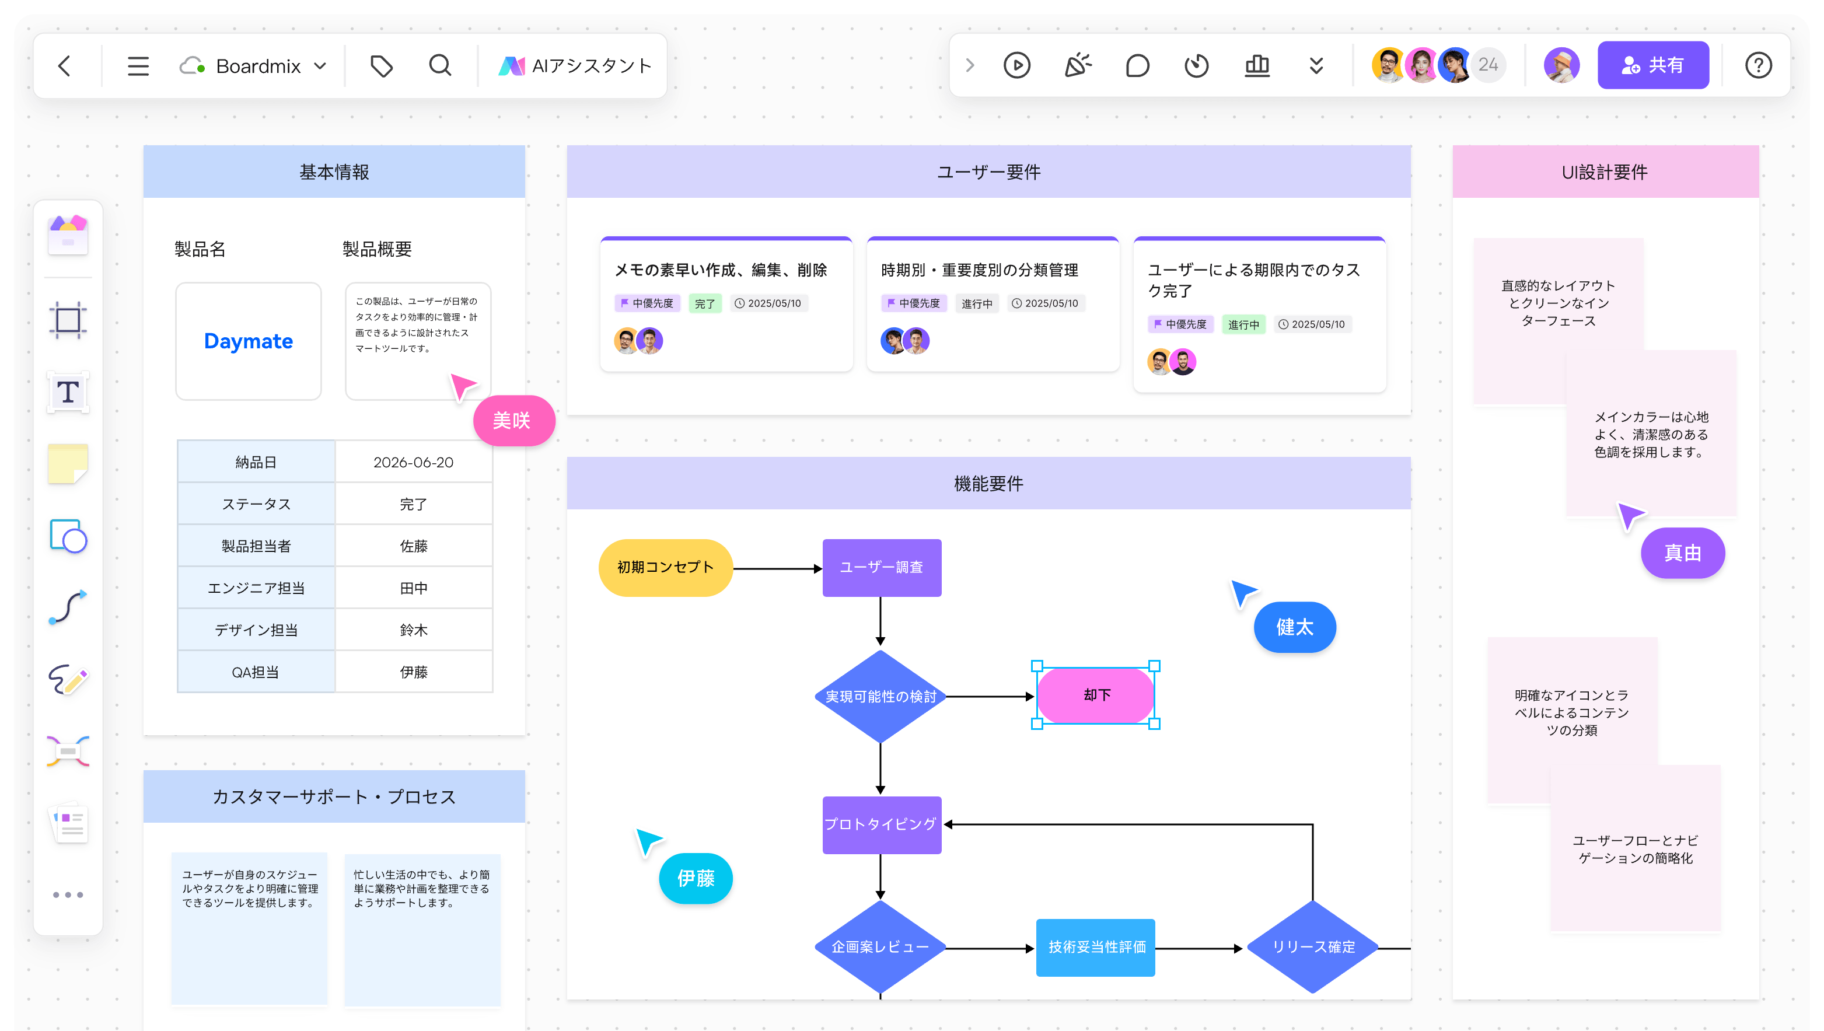
Task: Select the UI設計要件 frame header
Action: (x=1605, y=172)
